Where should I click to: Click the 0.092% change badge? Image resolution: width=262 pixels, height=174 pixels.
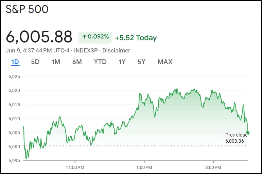click(x=95, y=37)
